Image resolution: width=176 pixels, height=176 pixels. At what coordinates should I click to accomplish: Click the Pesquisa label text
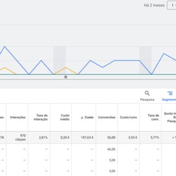pos(147,100)
